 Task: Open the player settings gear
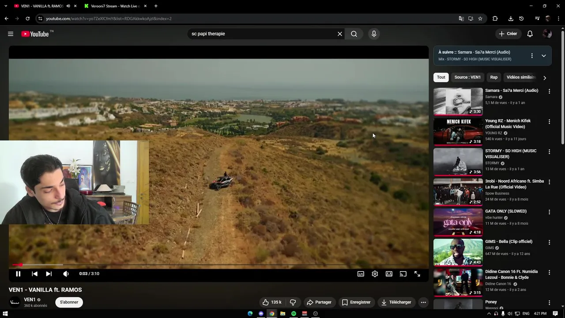click(x=375, y=274)
